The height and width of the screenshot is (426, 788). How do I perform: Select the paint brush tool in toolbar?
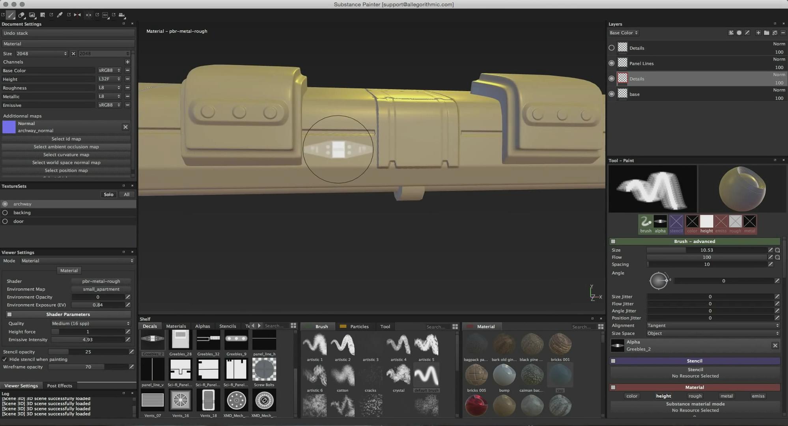[x=11, y=15]
